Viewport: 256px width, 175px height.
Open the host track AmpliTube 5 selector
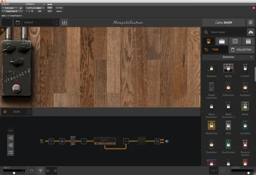point(12,11)
